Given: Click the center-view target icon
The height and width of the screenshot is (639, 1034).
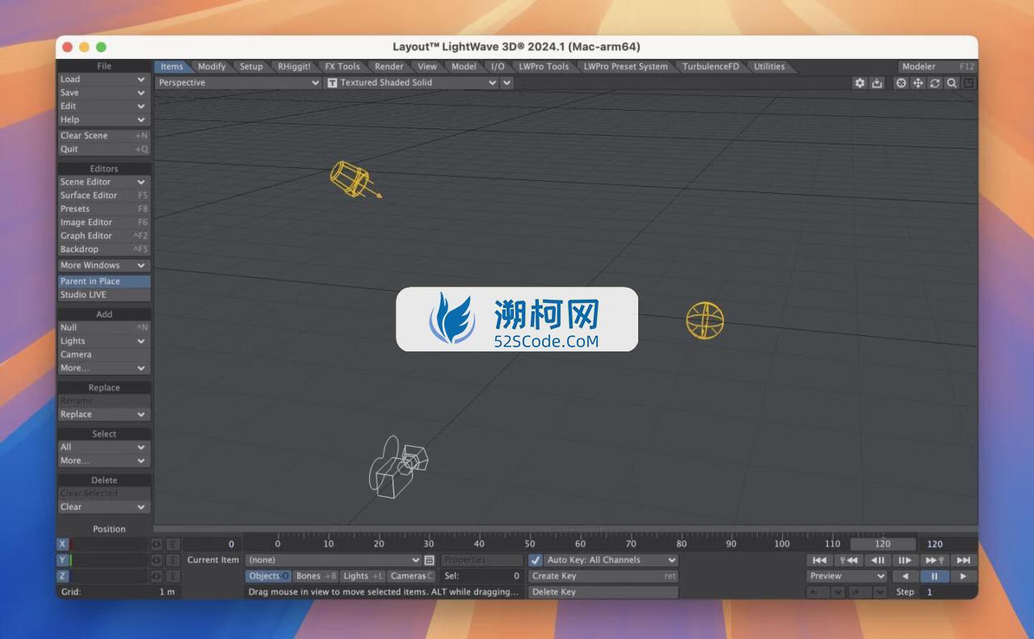Looking at the screenshot, I should [902, 82].
